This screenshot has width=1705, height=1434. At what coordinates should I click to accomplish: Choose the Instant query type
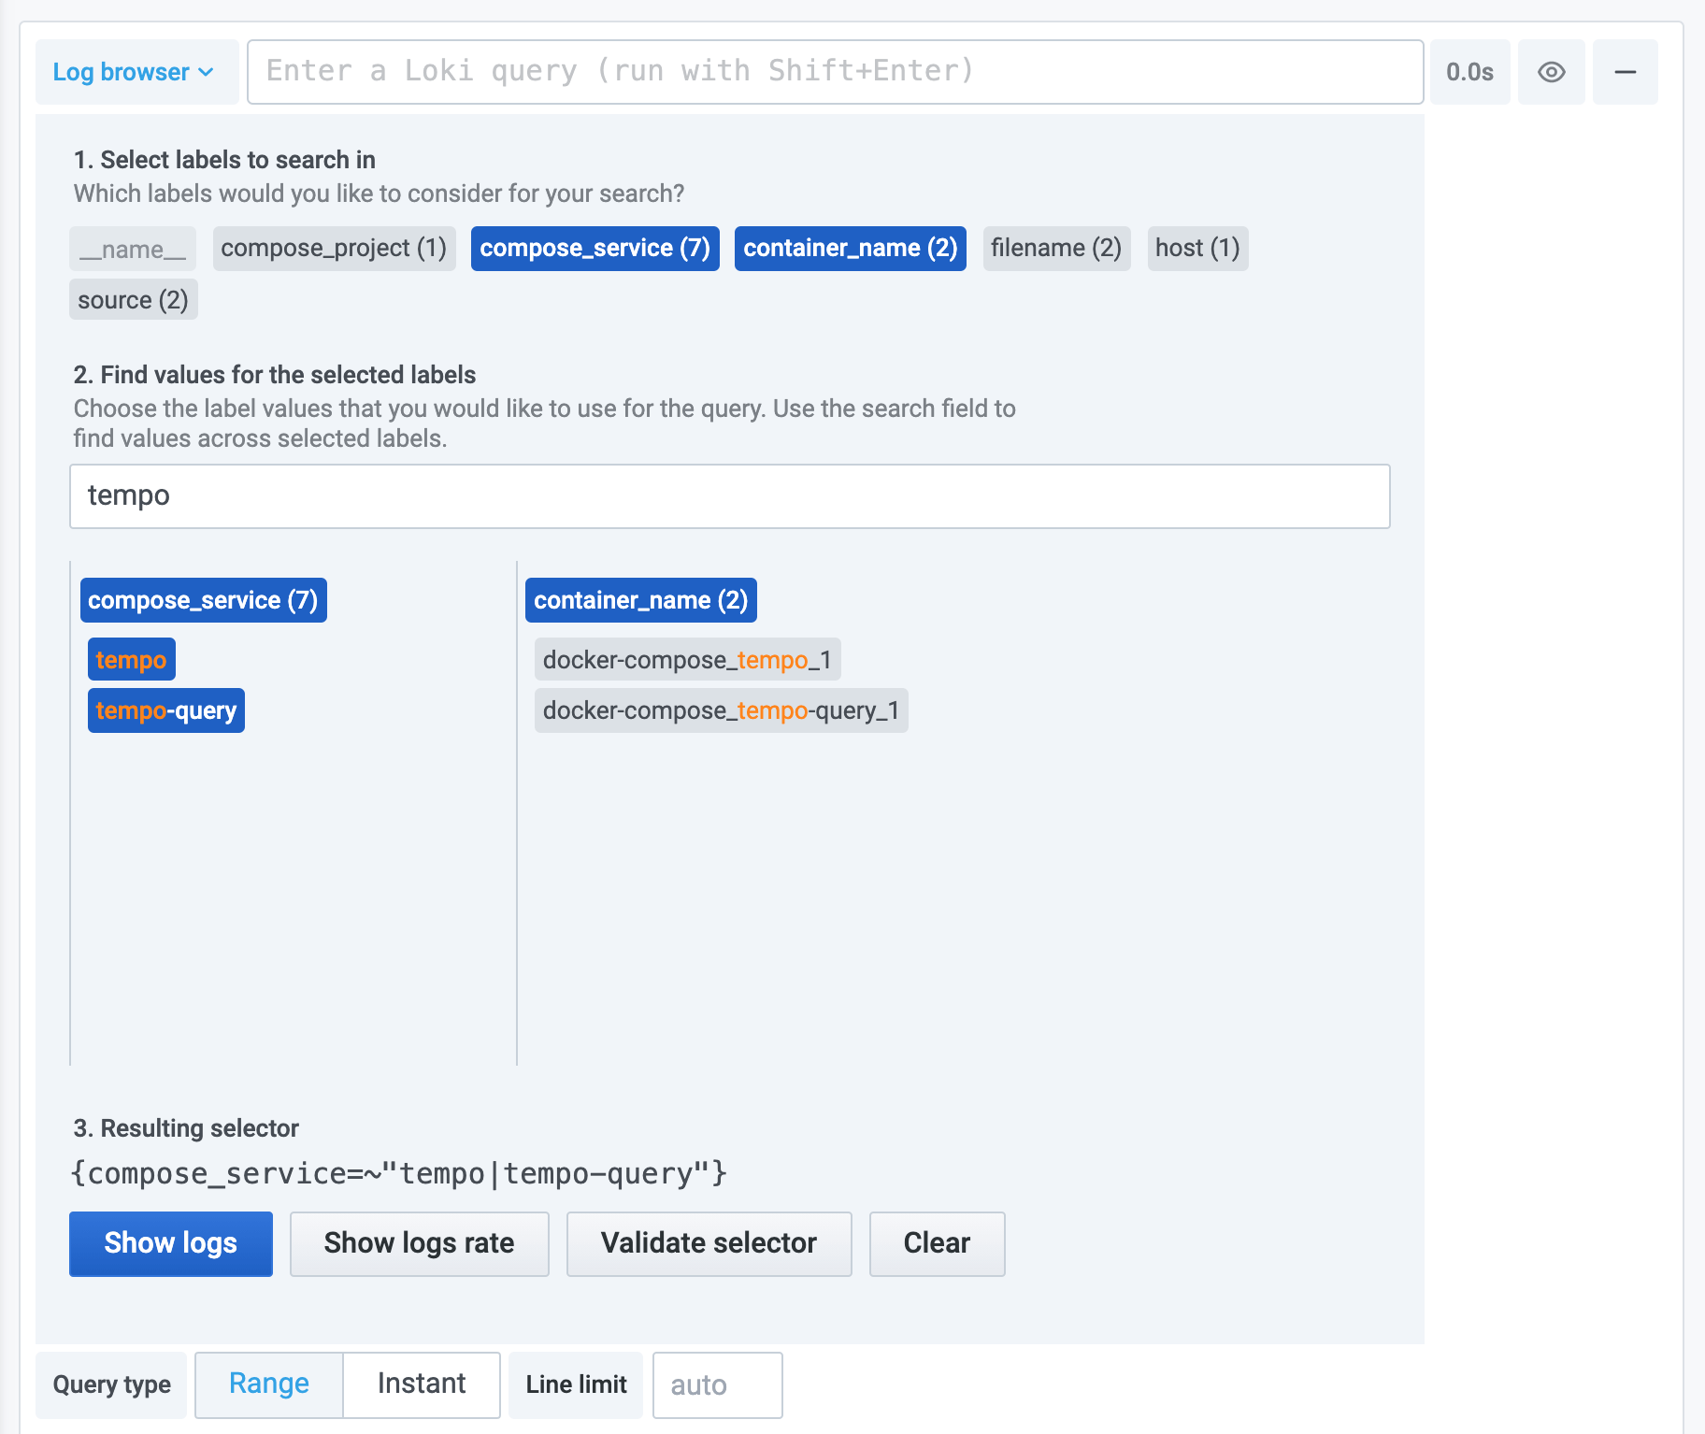(x=422, y=1384)
